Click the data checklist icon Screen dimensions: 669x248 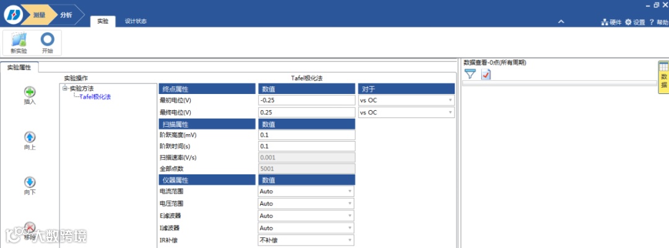(x=486, y=75)
